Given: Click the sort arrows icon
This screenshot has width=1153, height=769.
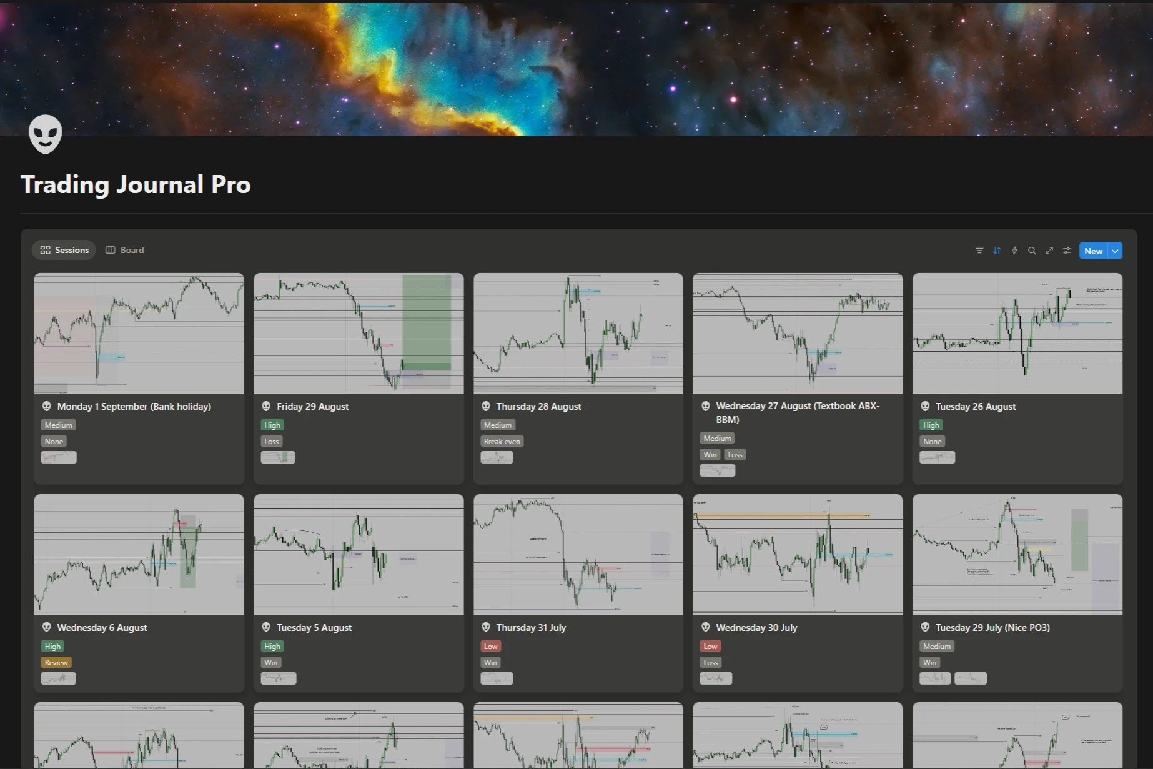Looking at the screenshot, I should click(x=996, y=250).
